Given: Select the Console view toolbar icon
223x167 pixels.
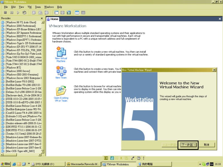Looking at the screenshot, I should [83, 13].
